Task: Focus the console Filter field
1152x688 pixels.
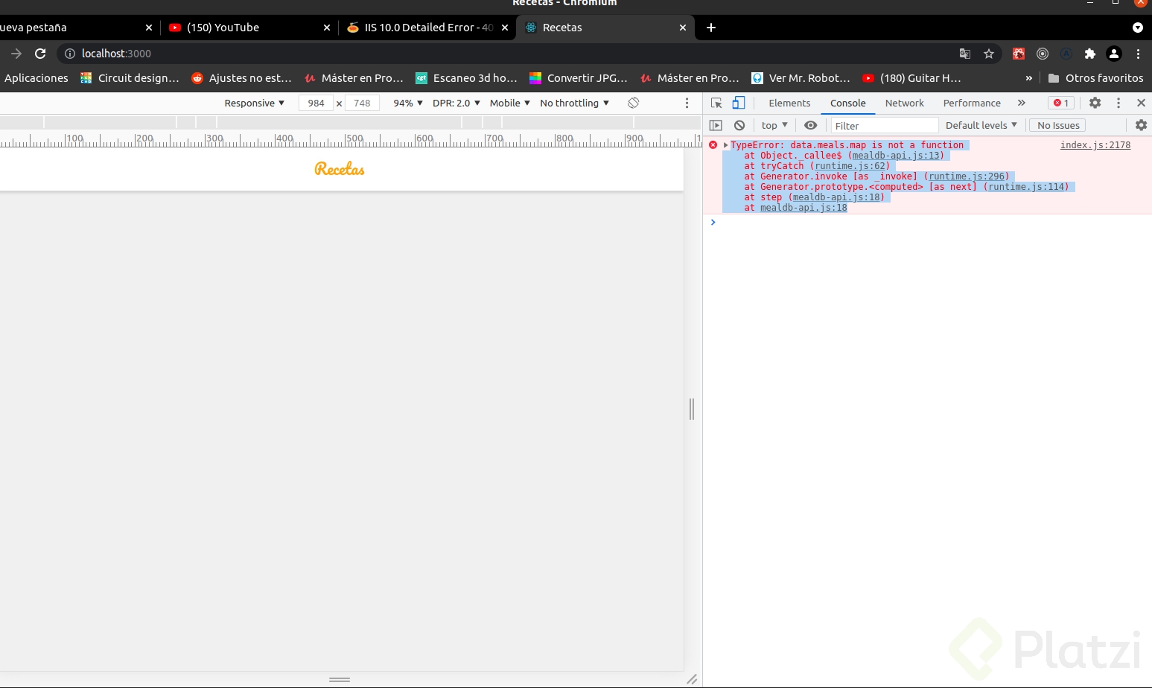Action: [885, 125]
